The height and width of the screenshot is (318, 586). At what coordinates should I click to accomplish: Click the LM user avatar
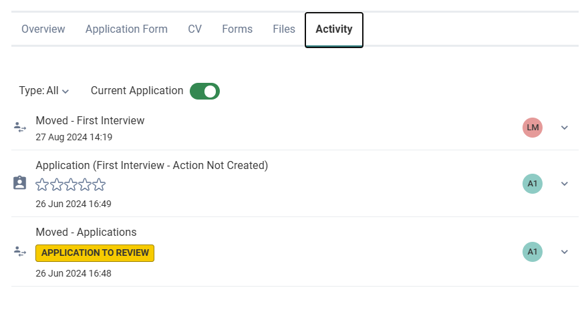tap(532, 128)
